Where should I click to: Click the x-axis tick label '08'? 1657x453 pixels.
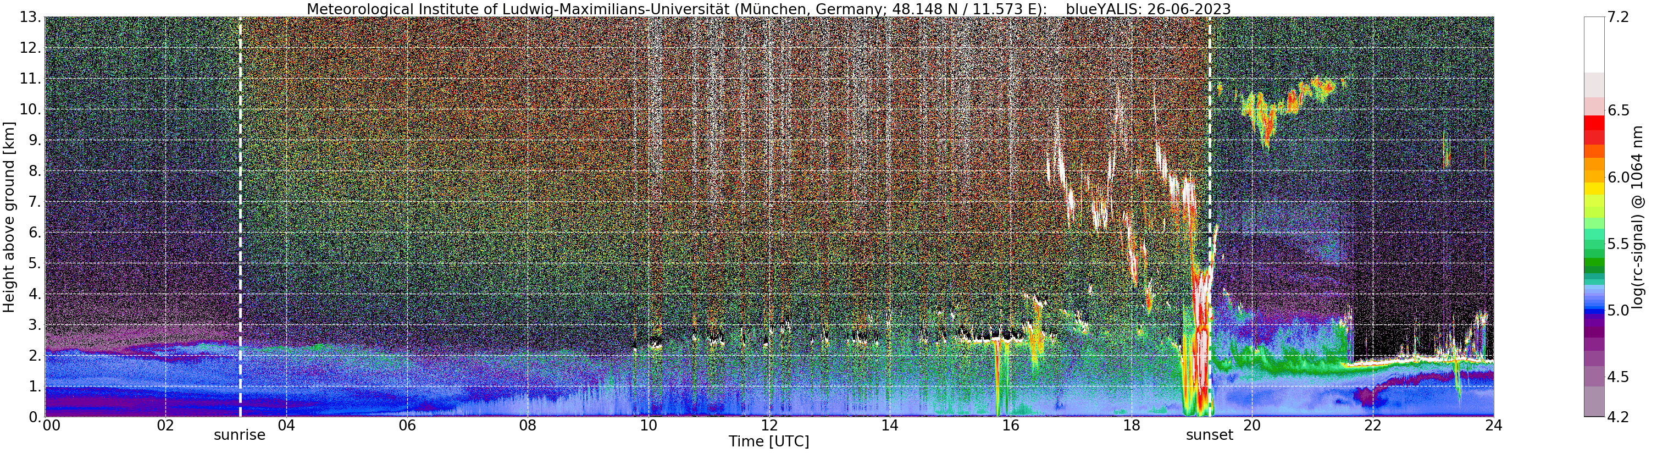528,426
